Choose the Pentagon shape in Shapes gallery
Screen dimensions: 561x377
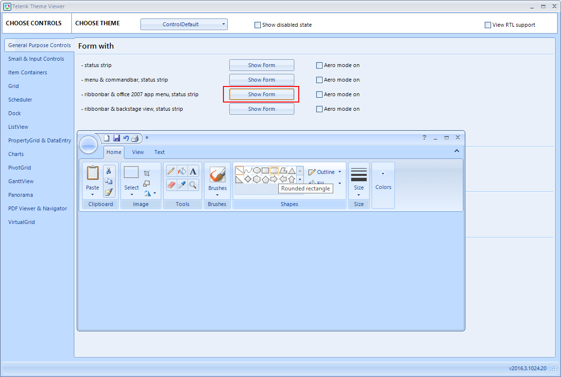[266, 179]
